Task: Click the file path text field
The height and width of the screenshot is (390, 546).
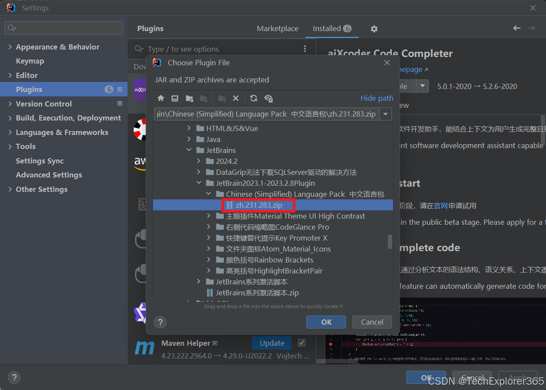Action: [x=267, y=114]
